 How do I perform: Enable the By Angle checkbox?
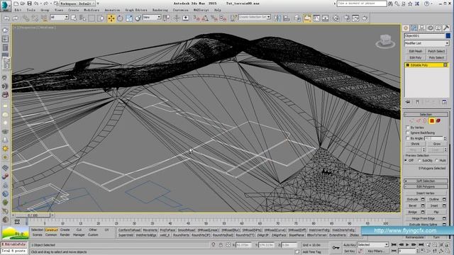[x=408, y=139]
